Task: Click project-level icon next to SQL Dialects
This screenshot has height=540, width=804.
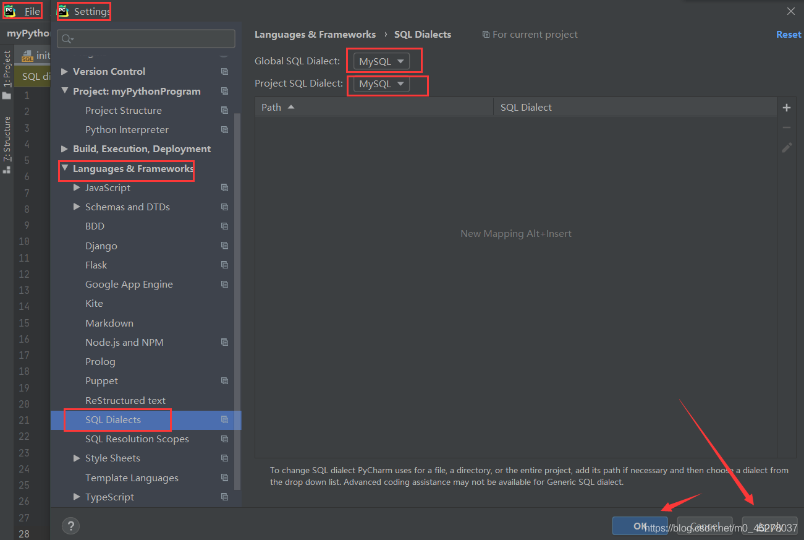Action: [224, 419]
